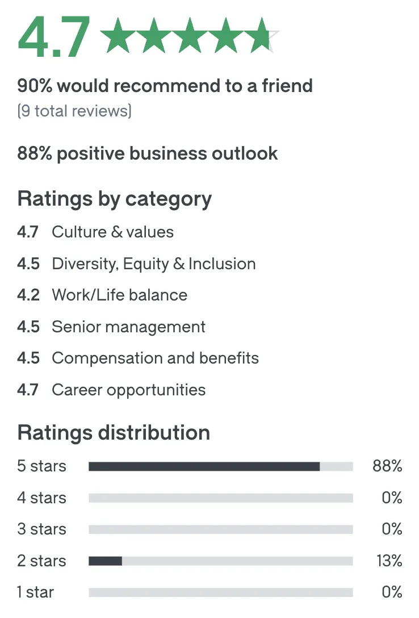This screenshot has height=618, width=419.
Task: Filter by the 5 stars bar
Action: (x=209, y=466)
